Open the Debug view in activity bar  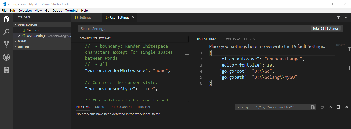click(x=6, y=57)
